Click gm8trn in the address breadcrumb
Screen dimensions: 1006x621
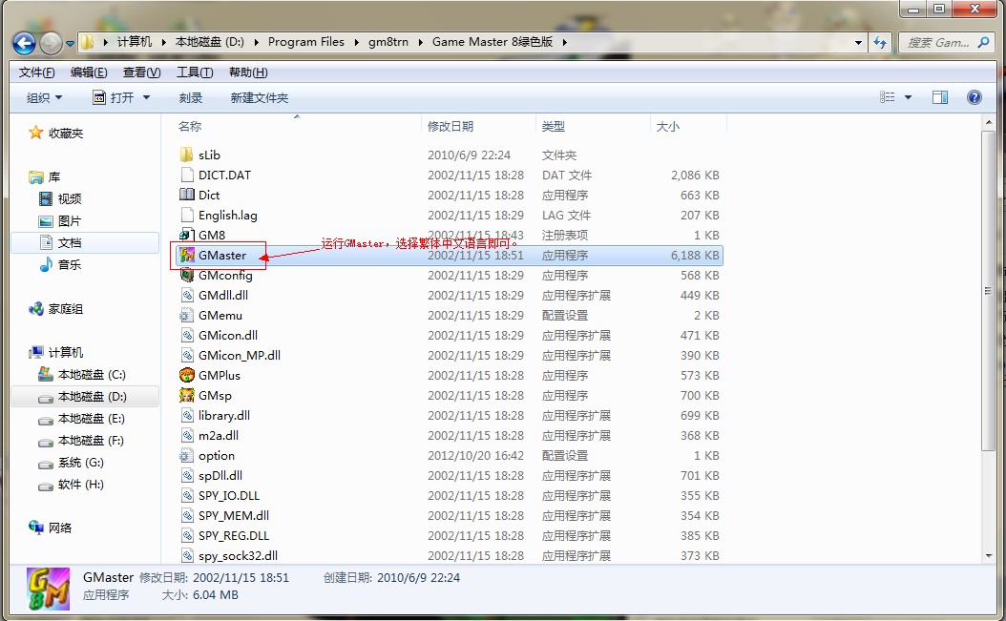coord(388,42)
